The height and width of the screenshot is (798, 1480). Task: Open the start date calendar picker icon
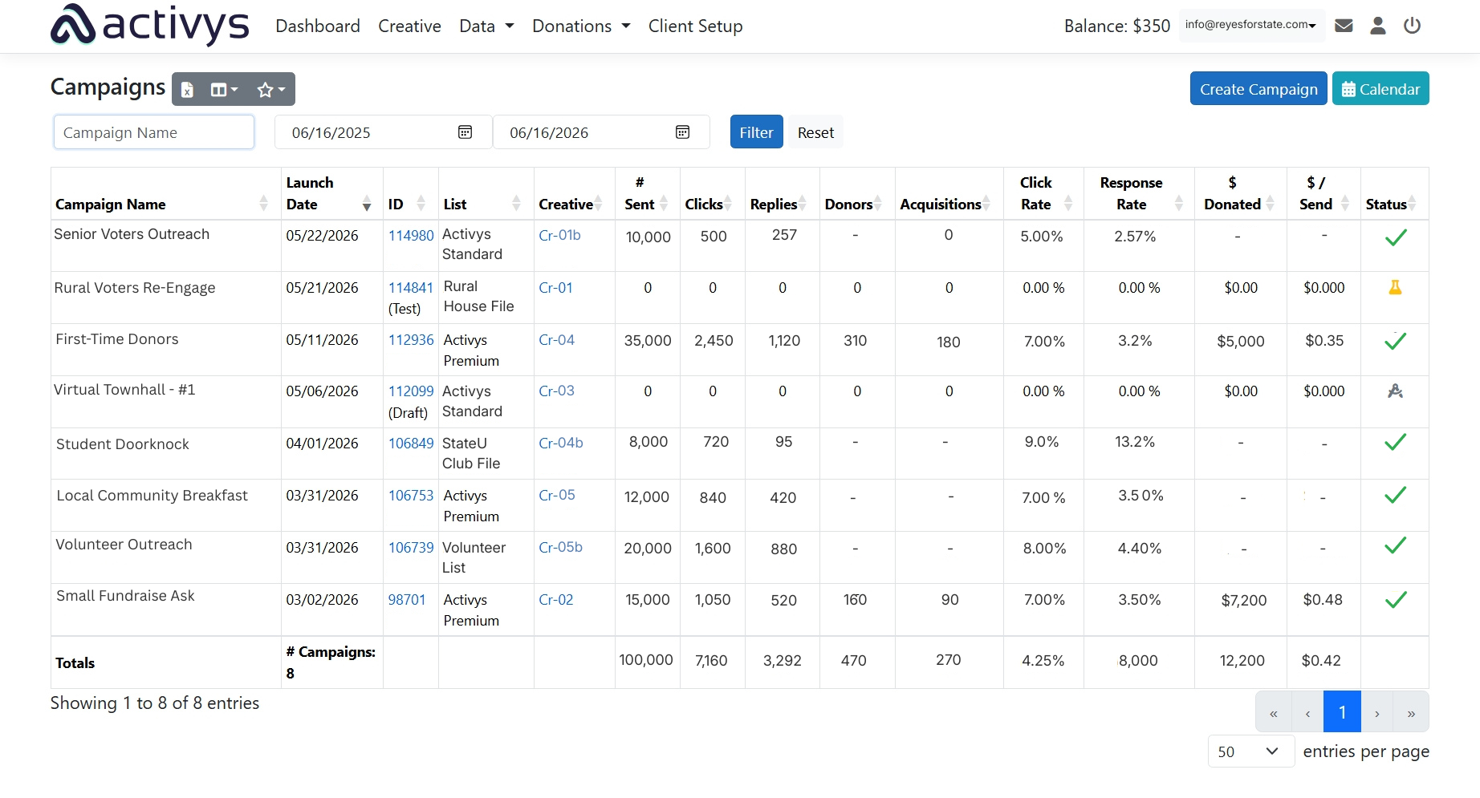tap(465, 132)
